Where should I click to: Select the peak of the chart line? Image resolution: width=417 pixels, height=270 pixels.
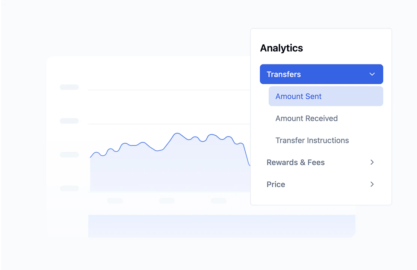point(177,133)
